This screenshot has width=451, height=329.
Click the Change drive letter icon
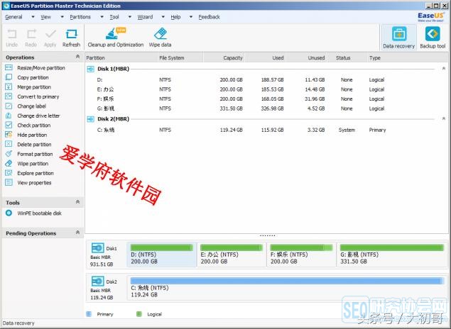pyautogui.click(x=9, y=116)
